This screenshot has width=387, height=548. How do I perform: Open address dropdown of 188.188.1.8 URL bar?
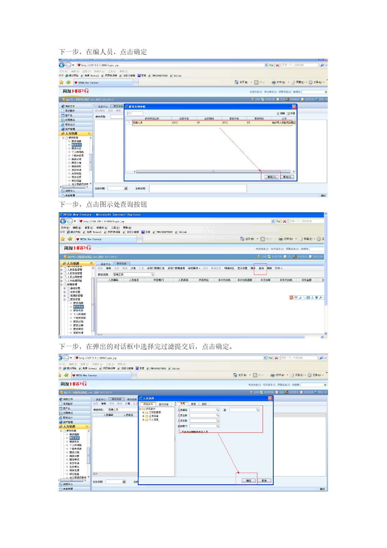click(x=273, y=221)
